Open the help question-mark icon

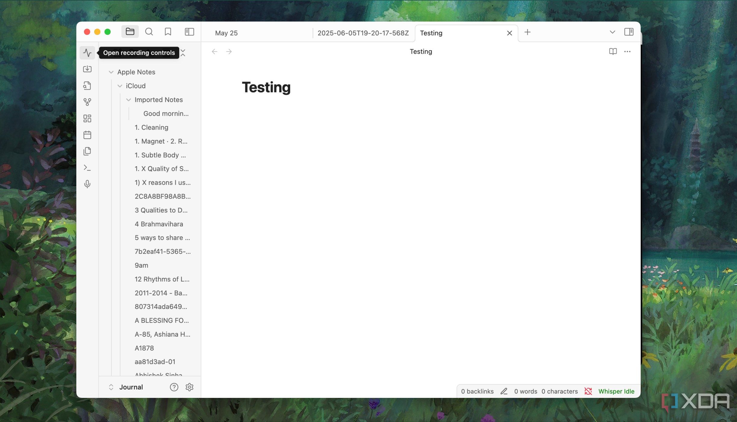tap(174, 387)
